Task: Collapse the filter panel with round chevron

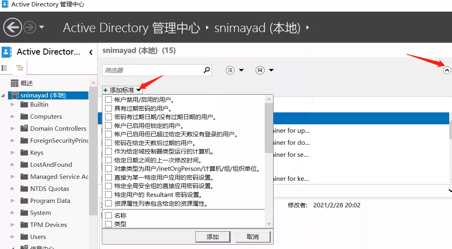Action: click(447, 70)
